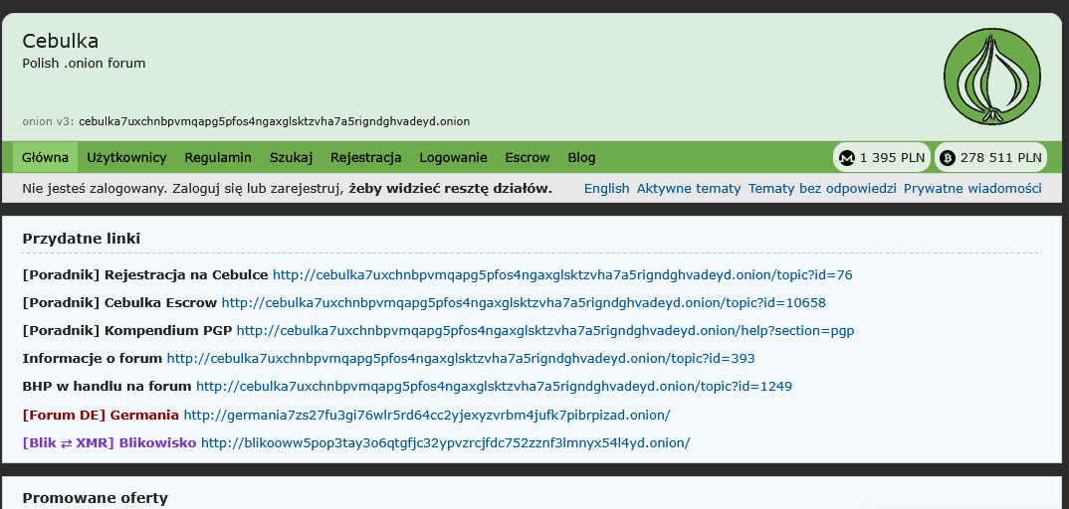
Task: Open the Prywatne wiadomości link
Action: 972,189
